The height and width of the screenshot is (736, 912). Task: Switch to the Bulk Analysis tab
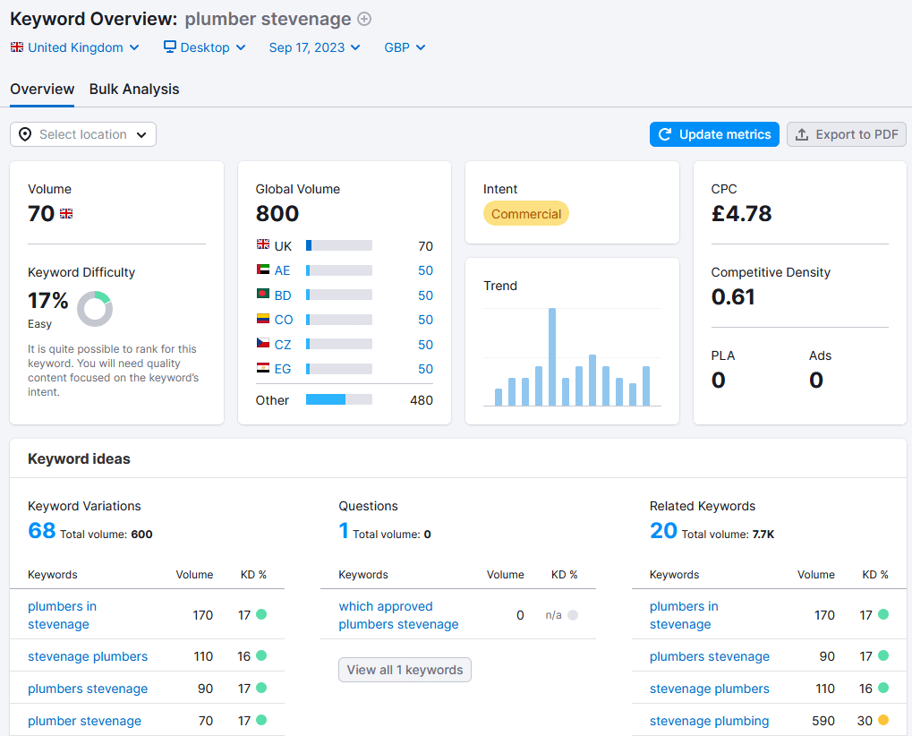[x=134, y=90]
